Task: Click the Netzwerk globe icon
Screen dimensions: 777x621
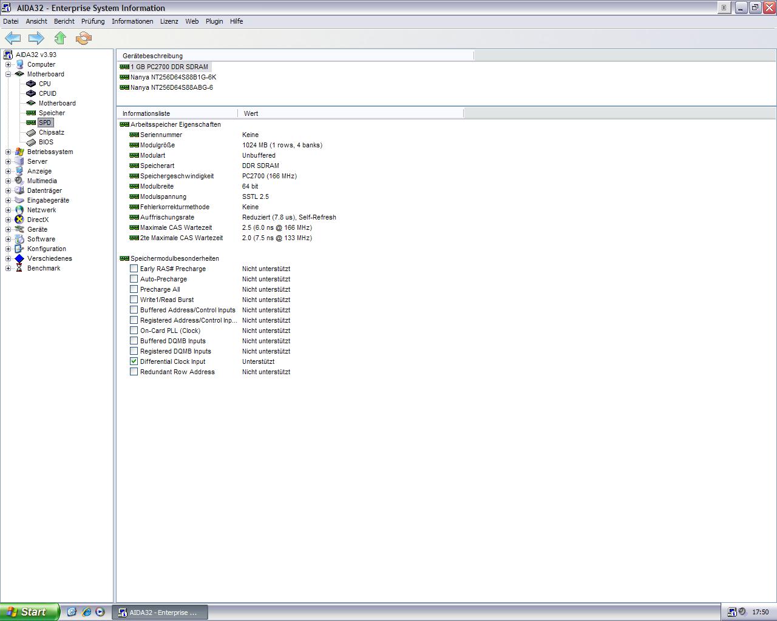Action: (x=19, y=210)
